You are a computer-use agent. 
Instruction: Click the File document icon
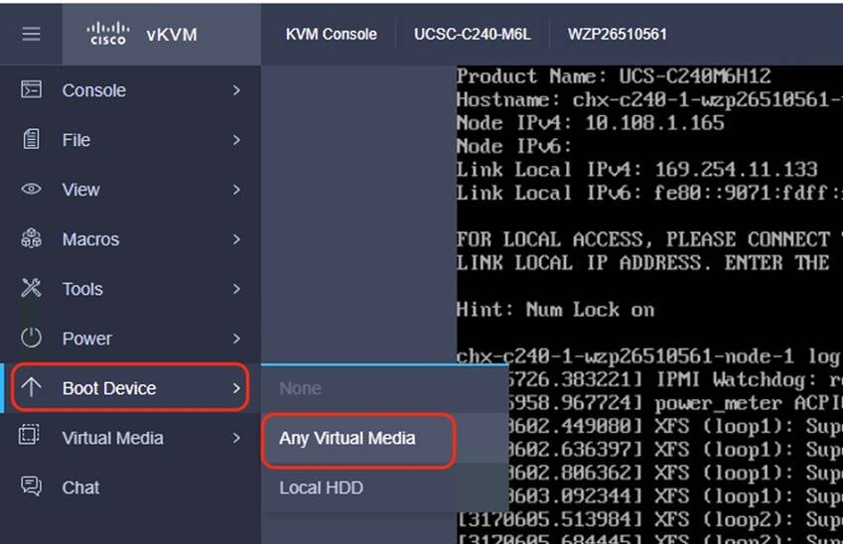point(31,140)
